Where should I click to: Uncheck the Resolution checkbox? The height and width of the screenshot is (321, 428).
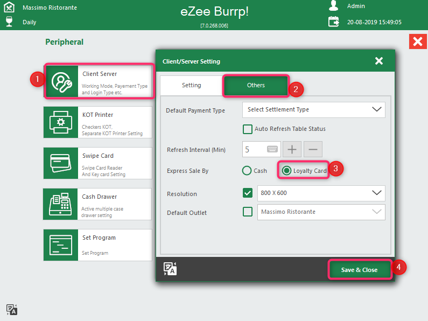(x=248, y=193)
